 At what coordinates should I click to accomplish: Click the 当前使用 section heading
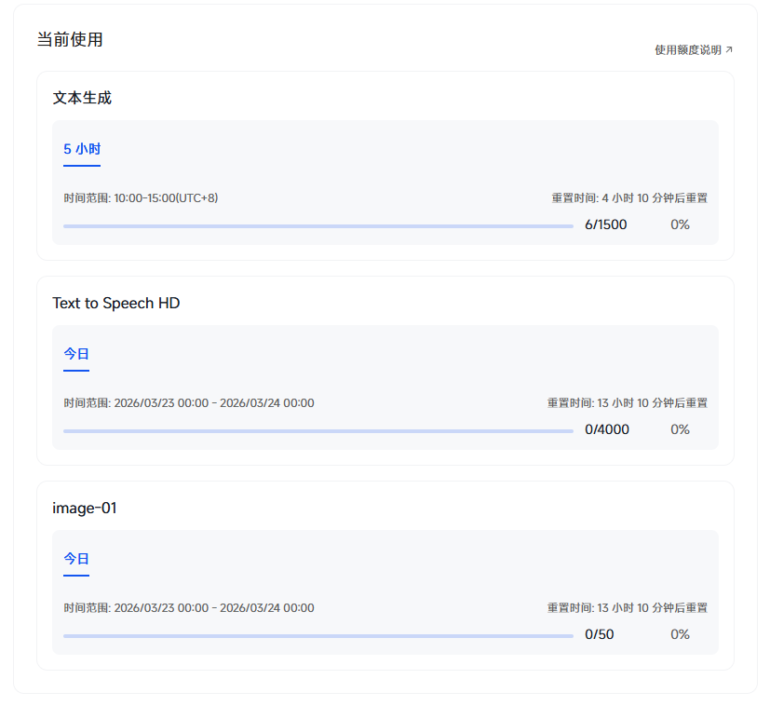point(70,40)
